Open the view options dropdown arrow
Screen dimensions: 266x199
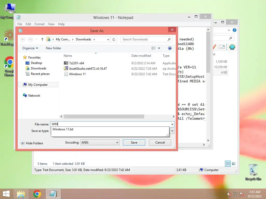[x=159, y=48]
